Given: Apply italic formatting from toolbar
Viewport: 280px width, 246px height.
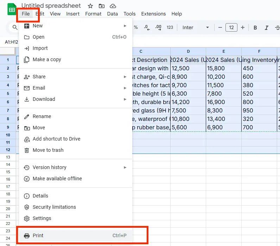Looking at the screenshot, I should point(267,28).
